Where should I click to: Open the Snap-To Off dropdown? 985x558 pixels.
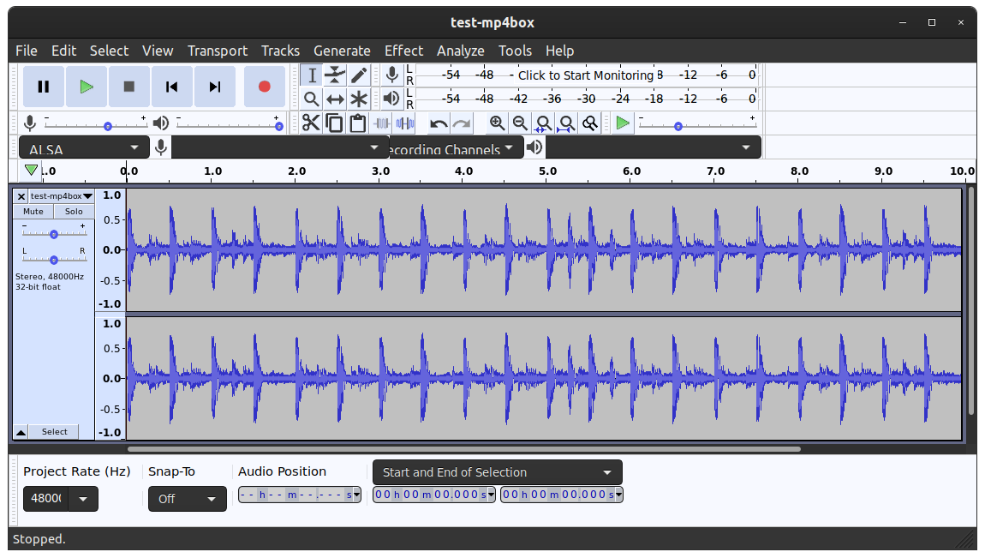coord(188,499)
